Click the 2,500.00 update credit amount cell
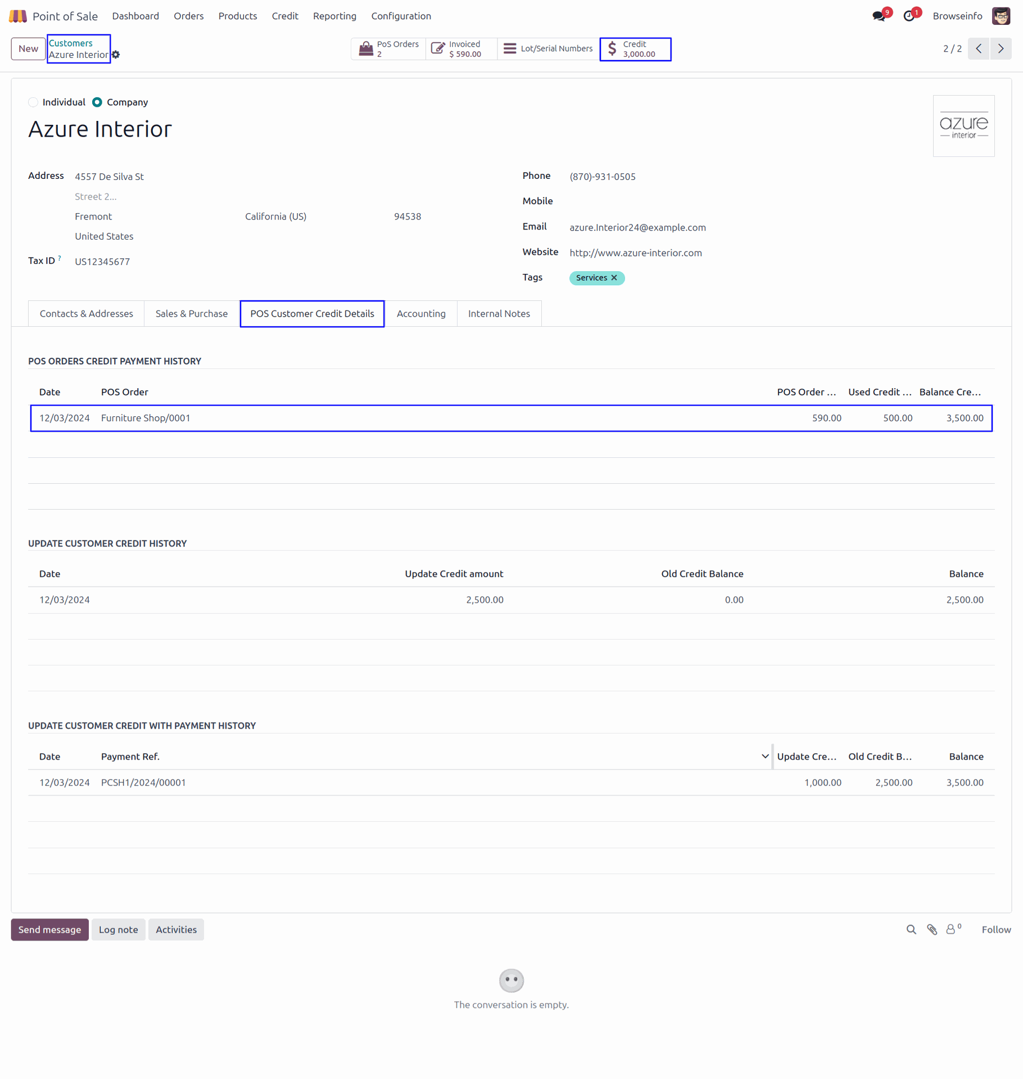This screenshot has height=1080, width=1023. (485, 600)
